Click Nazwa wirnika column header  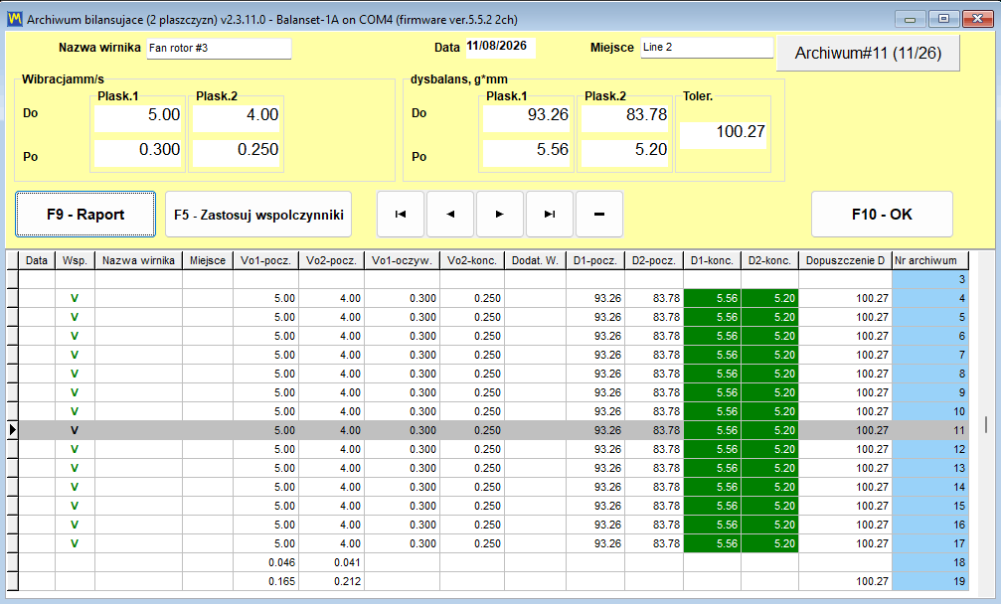138,260
